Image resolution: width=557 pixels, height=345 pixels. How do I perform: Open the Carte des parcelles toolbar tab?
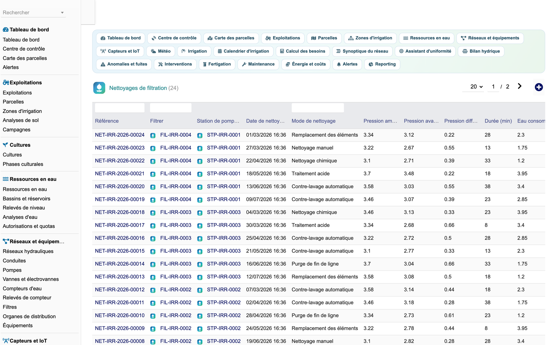point(231,38)
